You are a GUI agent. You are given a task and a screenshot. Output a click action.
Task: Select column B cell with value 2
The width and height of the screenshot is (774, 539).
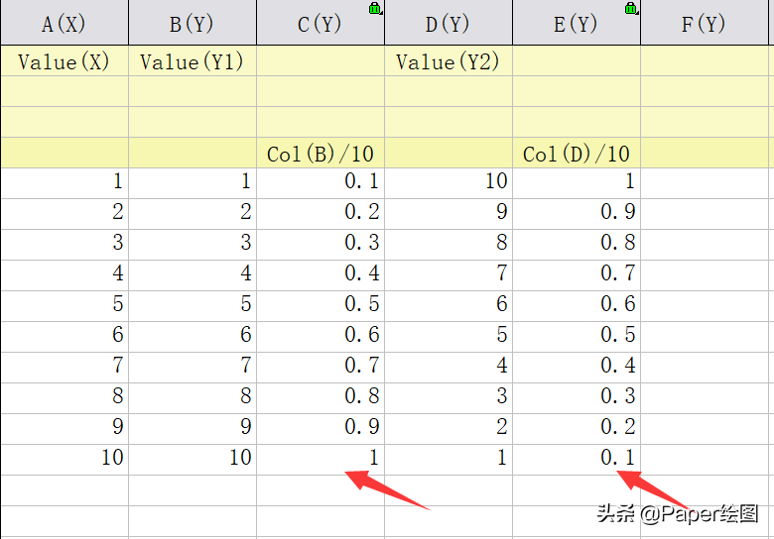(x=193, y=214)
